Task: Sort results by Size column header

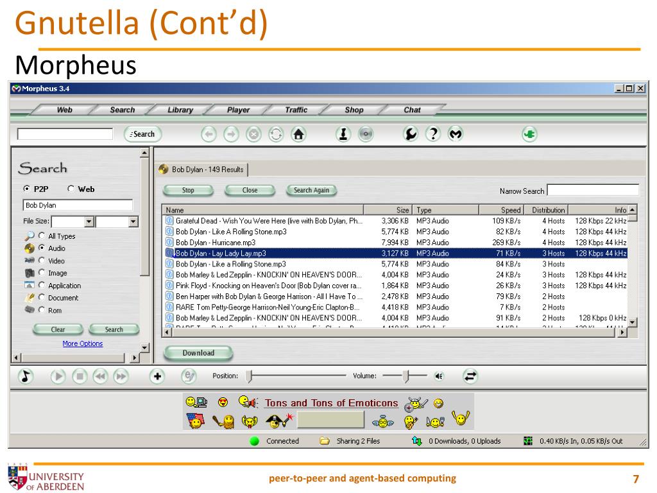Action: [388, 210]
